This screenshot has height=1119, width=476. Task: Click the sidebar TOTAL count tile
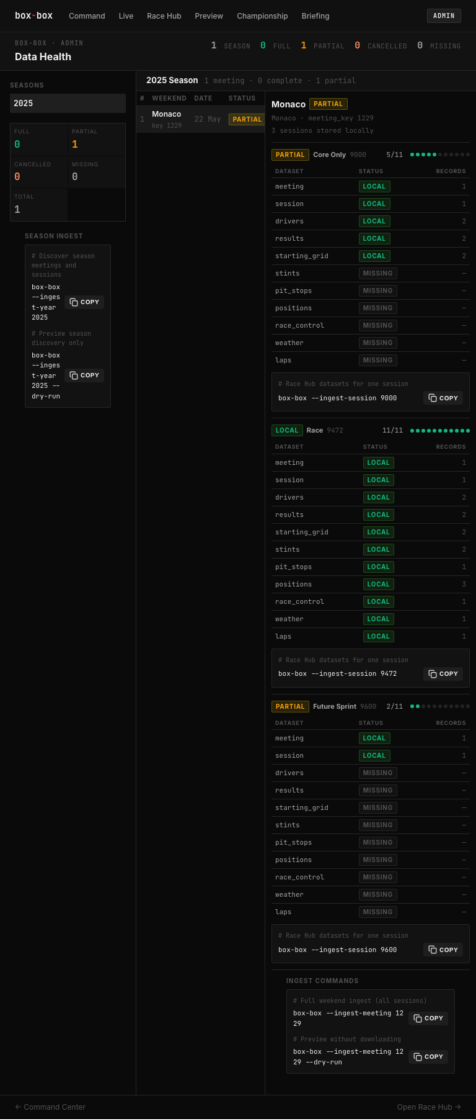pos(39,204)
